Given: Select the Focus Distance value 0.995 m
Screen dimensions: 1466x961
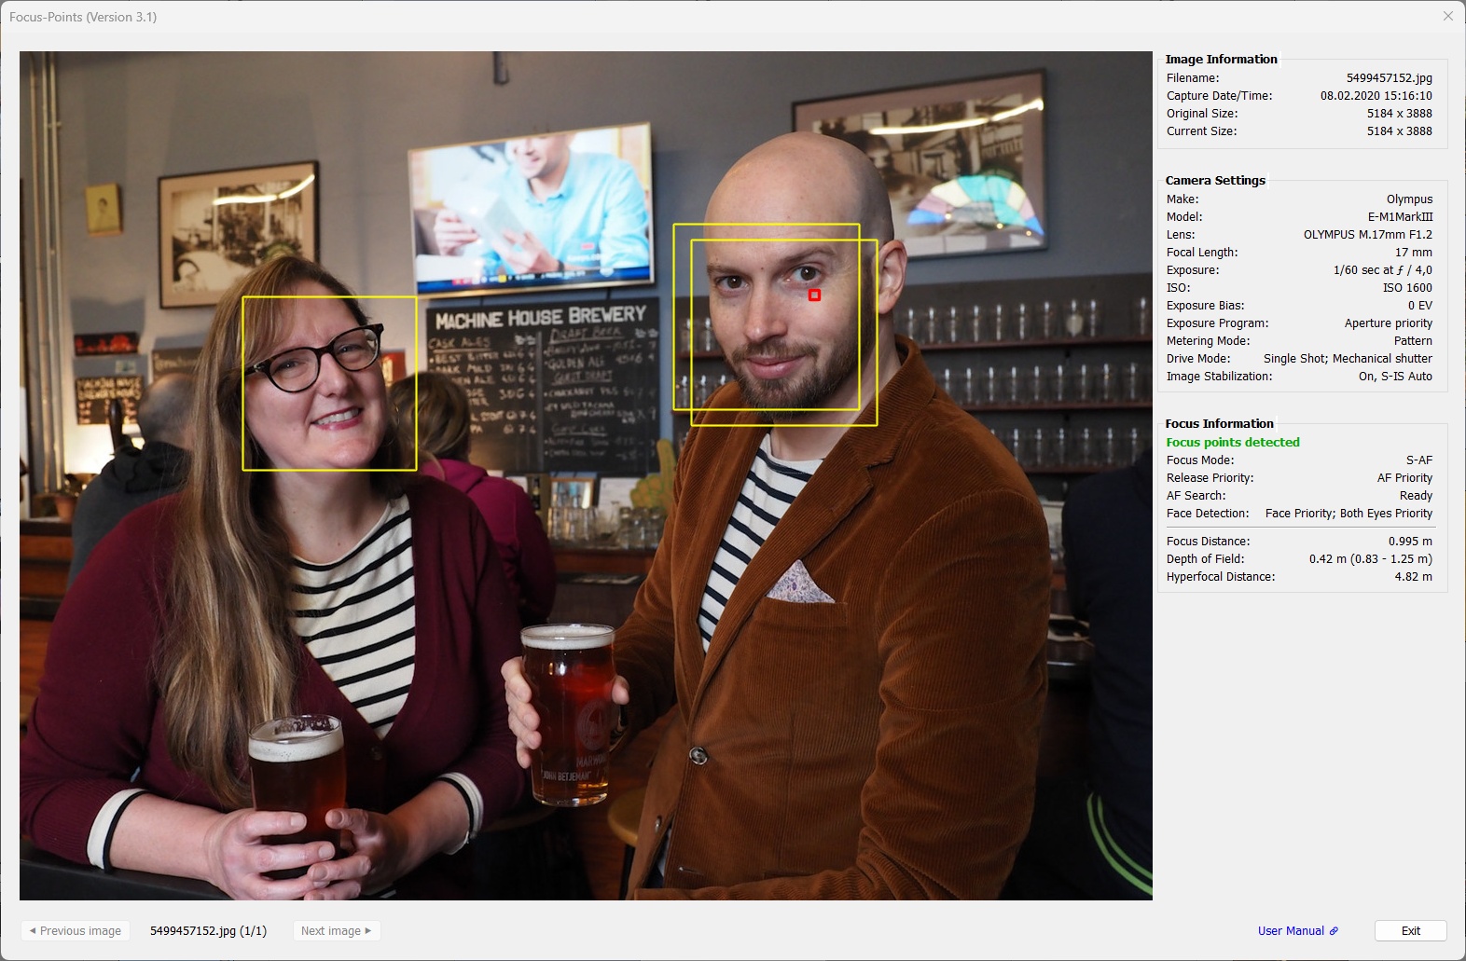Looking at the screenshot, I should click(1409, 542).
